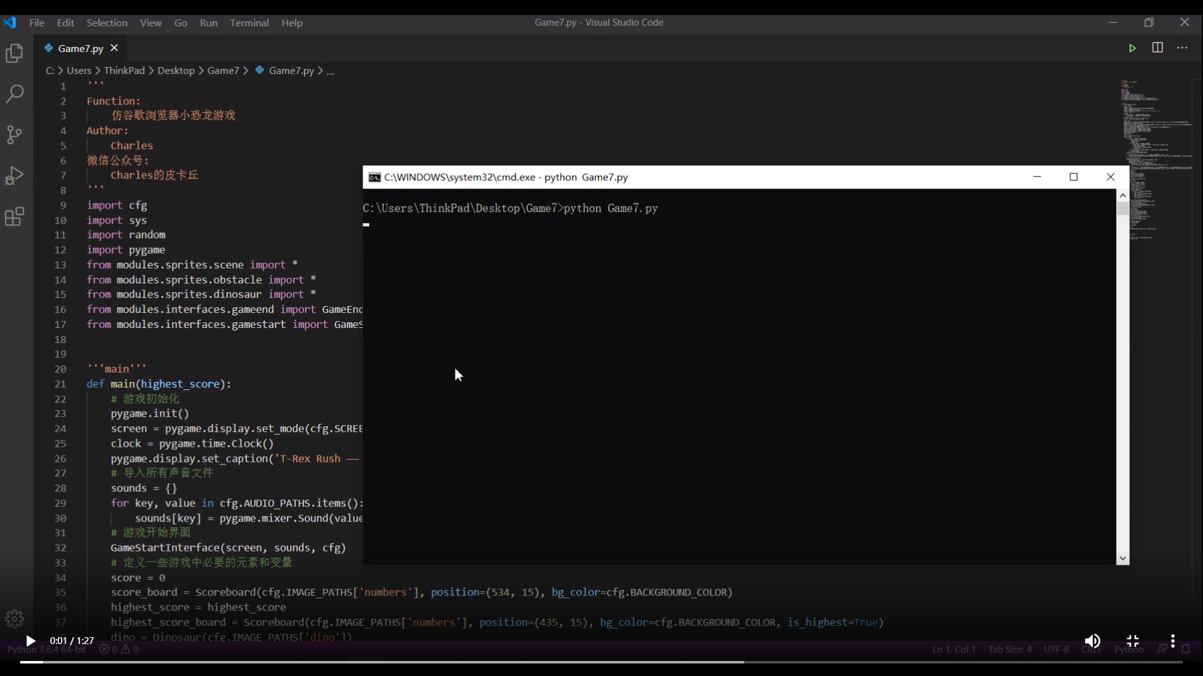Viewport: 1203px width, 676px height.
Task: Open editor More Actions ellipsis menu
Action: coord(1182,48)
